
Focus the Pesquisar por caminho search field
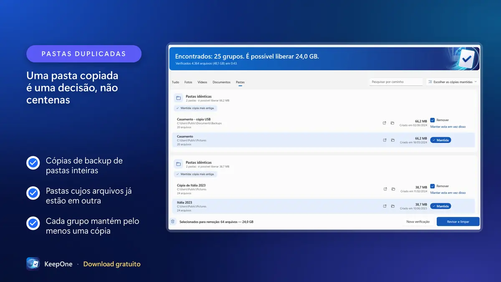(396, 82)
